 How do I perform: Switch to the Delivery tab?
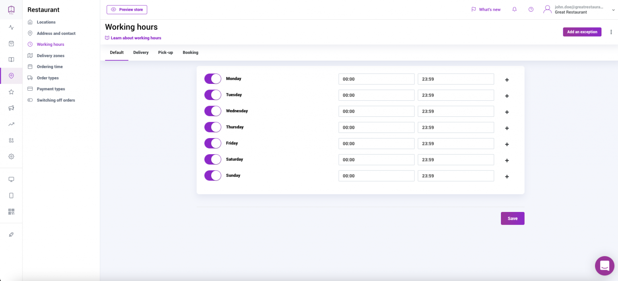(140, 52)
